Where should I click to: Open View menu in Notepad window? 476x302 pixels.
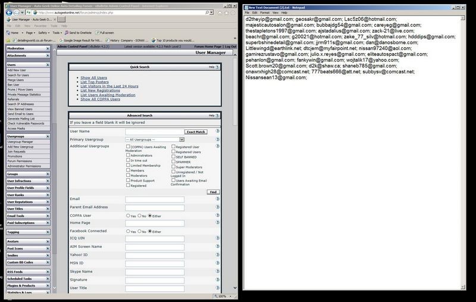coord(275,13)
